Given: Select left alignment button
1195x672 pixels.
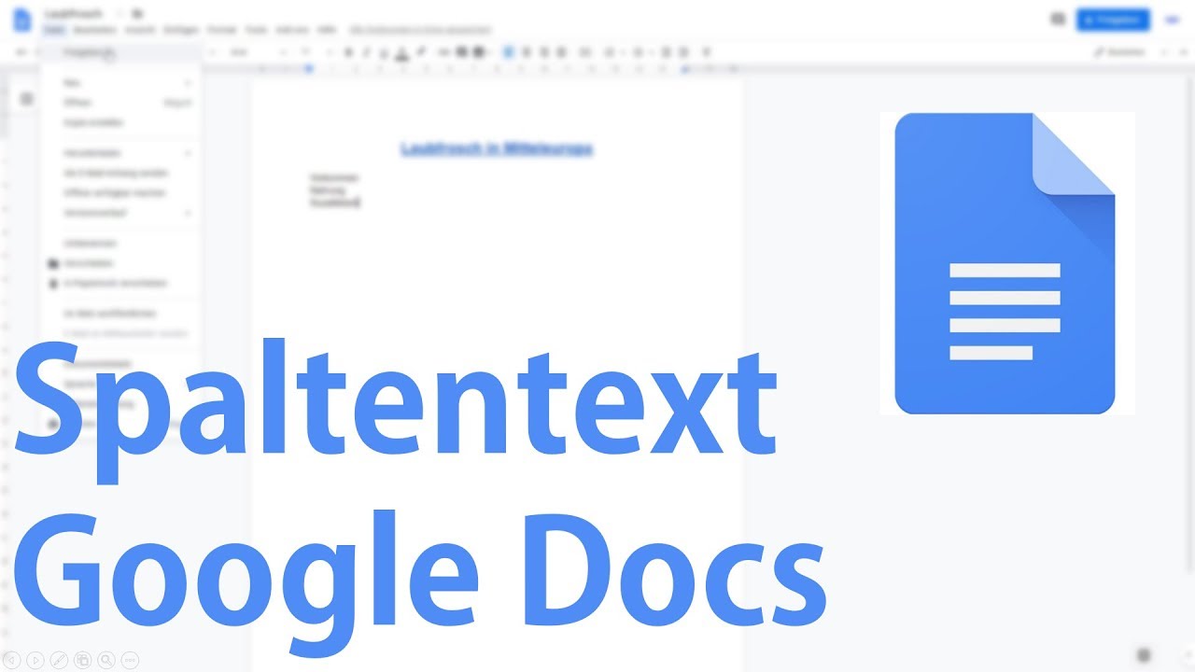Looking at the screenshot, I should click(x=509, y=52).
